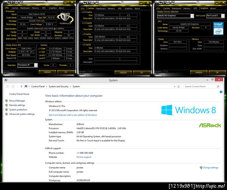Minimize the first CPU-Z window

65,3
